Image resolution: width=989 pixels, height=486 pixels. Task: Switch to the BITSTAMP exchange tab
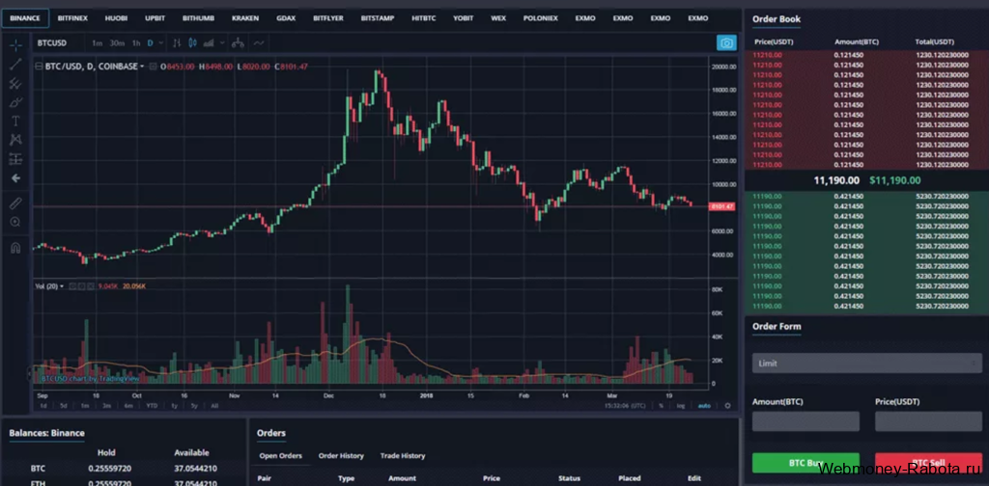tap(378, 18)
